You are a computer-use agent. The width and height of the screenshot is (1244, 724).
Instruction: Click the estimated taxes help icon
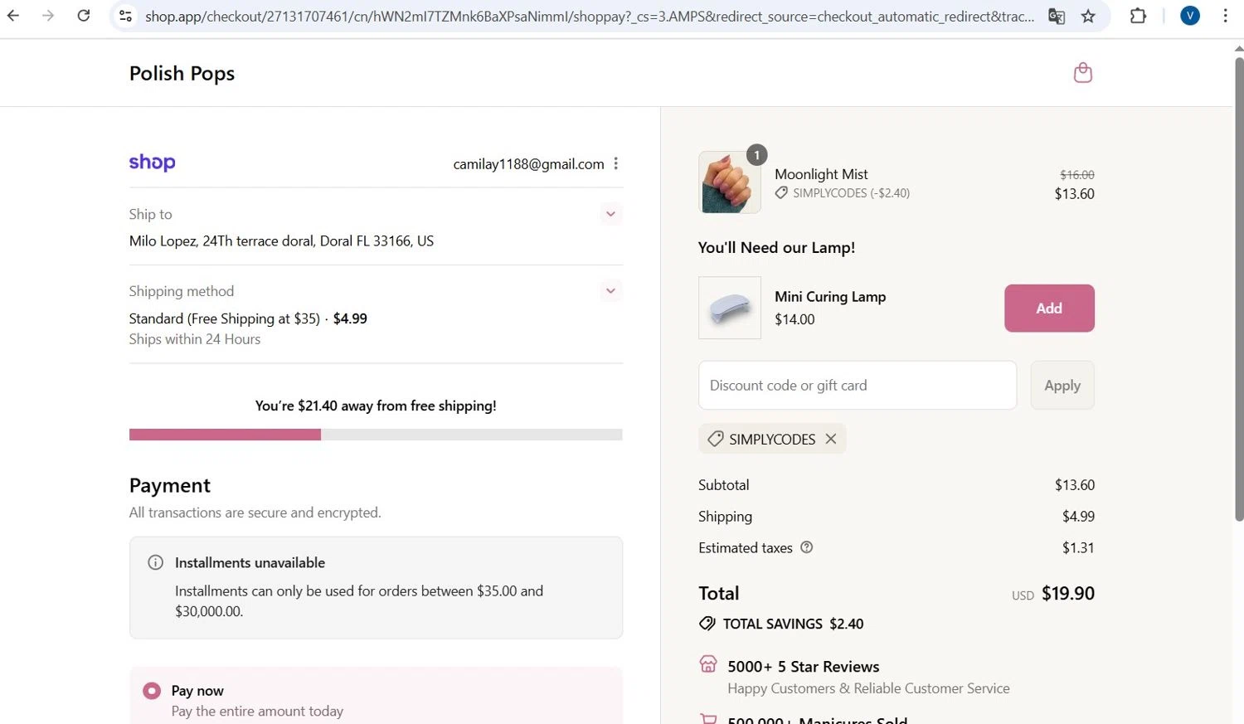pyautogui.click(x=806, y=547)
